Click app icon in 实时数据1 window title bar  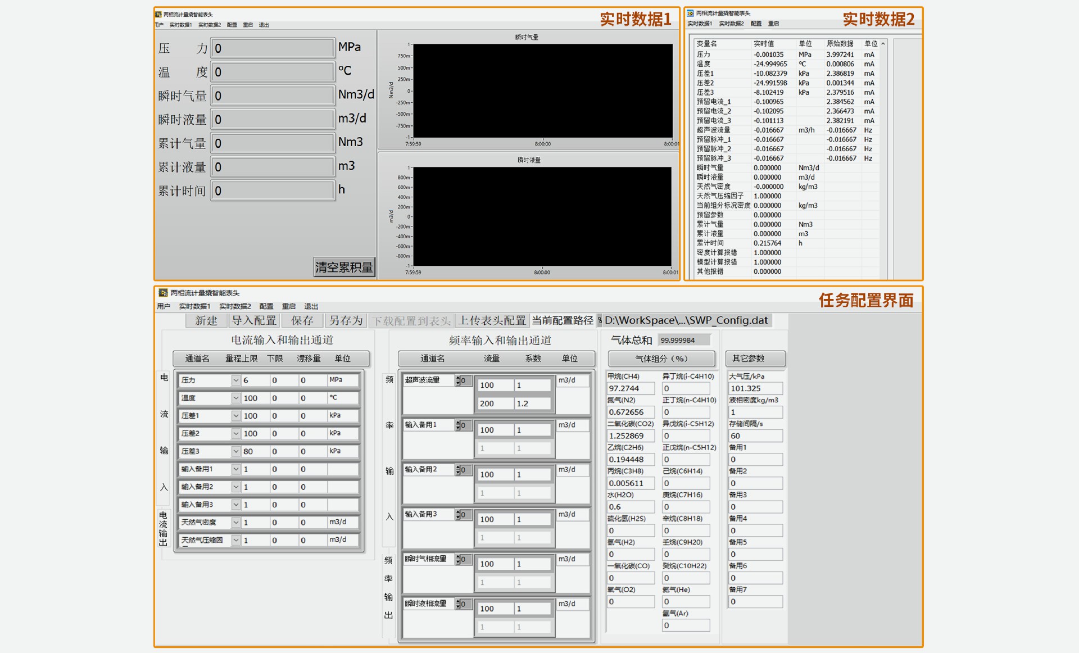point(158,14)
